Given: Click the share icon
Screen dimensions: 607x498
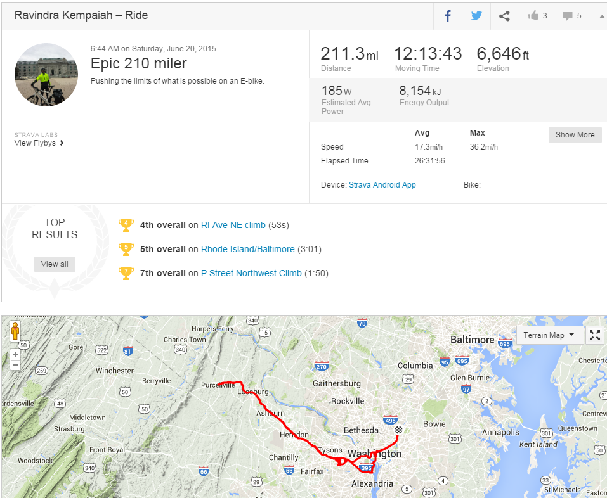Looking at the screenshot, I should [504, 16].
